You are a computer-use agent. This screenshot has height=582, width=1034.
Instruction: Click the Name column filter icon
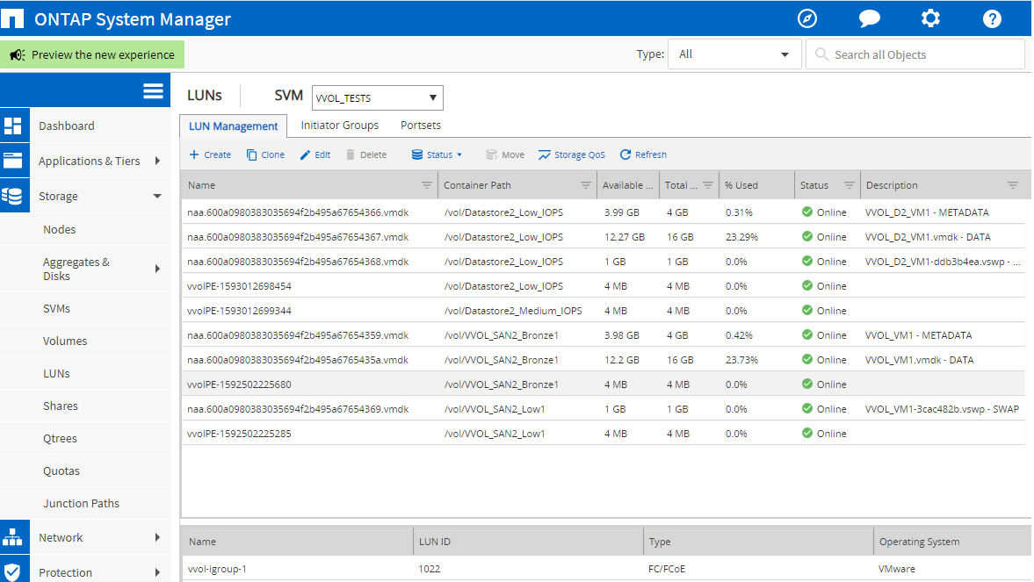[x=427, y=185]
